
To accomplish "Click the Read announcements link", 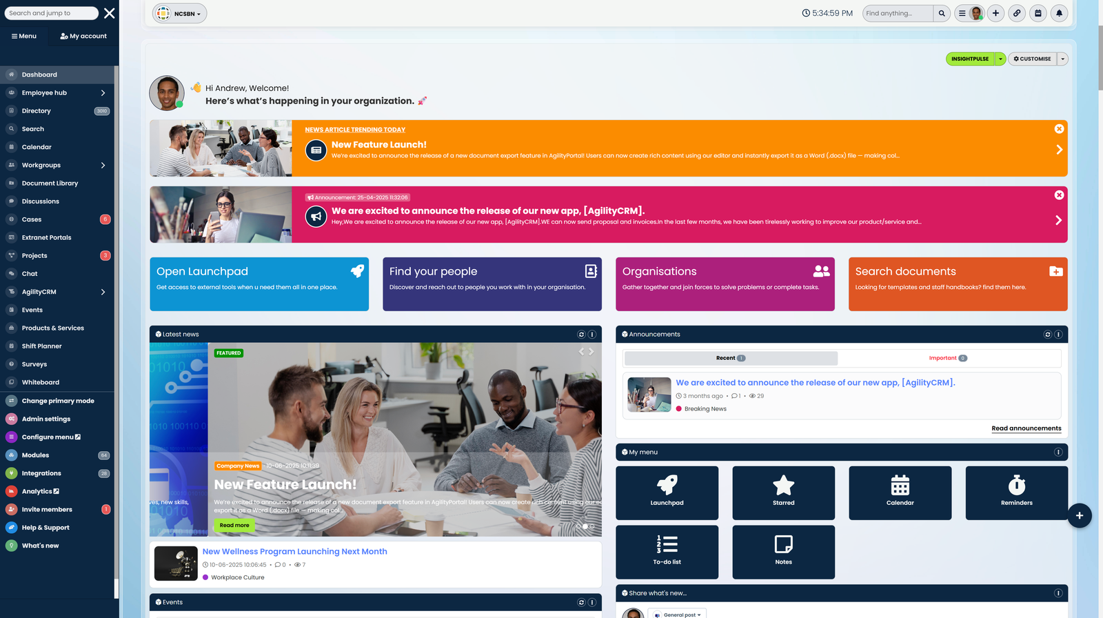I will click(1026, 428).
